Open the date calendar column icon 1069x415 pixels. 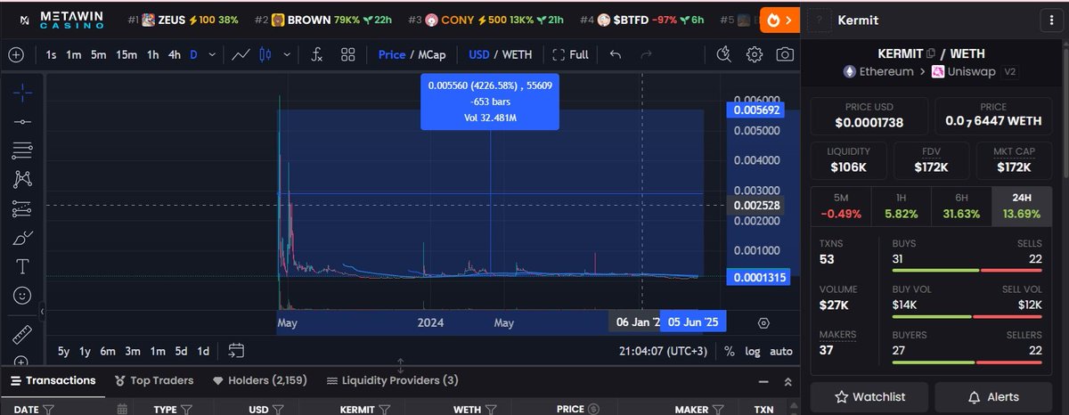[122, 410]
